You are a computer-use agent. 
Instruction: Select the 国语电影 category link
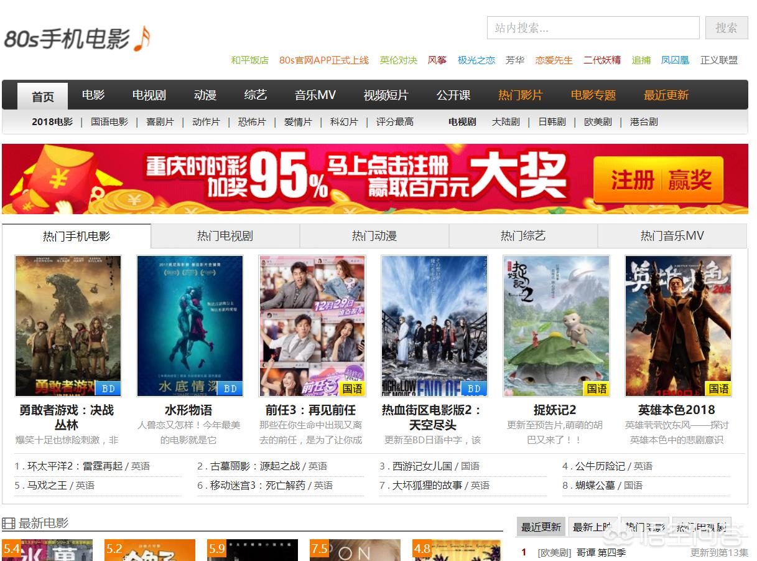[x=109, y=122]
